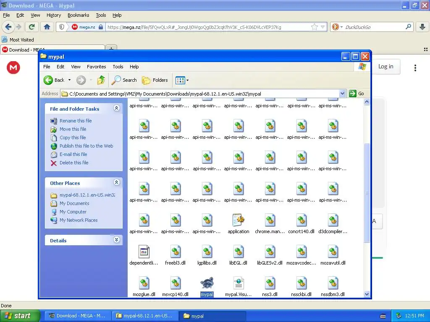The image size is (430, 322).
Task: Open Explorer Edit menu
Action: (60, 67)
